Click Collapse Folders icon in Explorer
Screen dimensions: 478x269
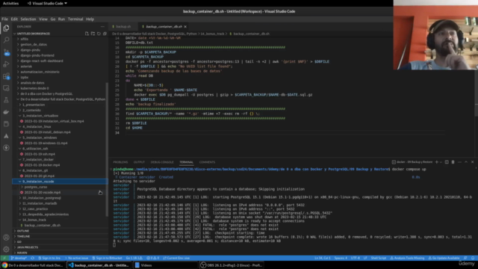(x=105, y=34)
